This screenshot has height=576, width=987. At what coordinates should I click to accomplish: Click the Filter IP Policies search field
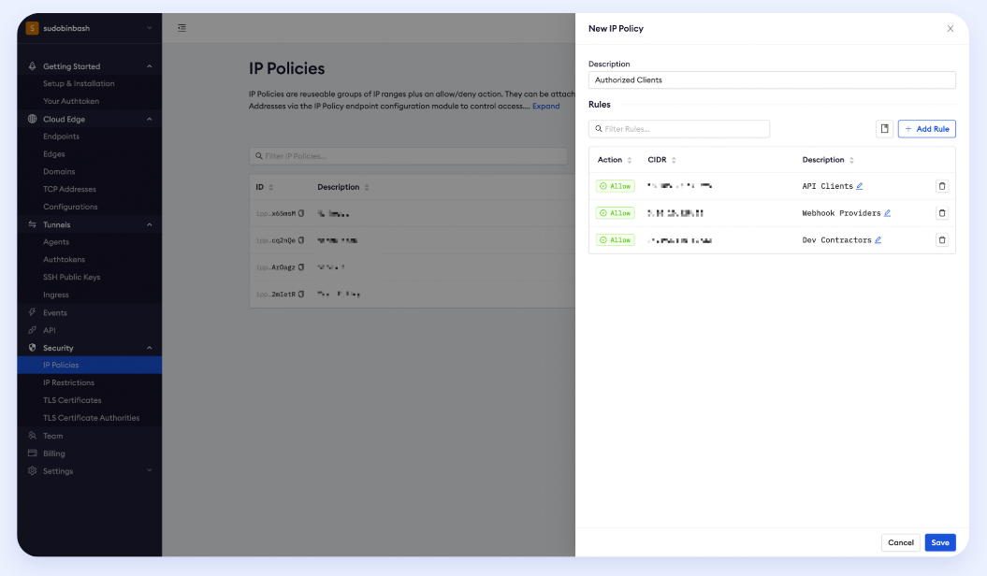[x=409, y=156]
